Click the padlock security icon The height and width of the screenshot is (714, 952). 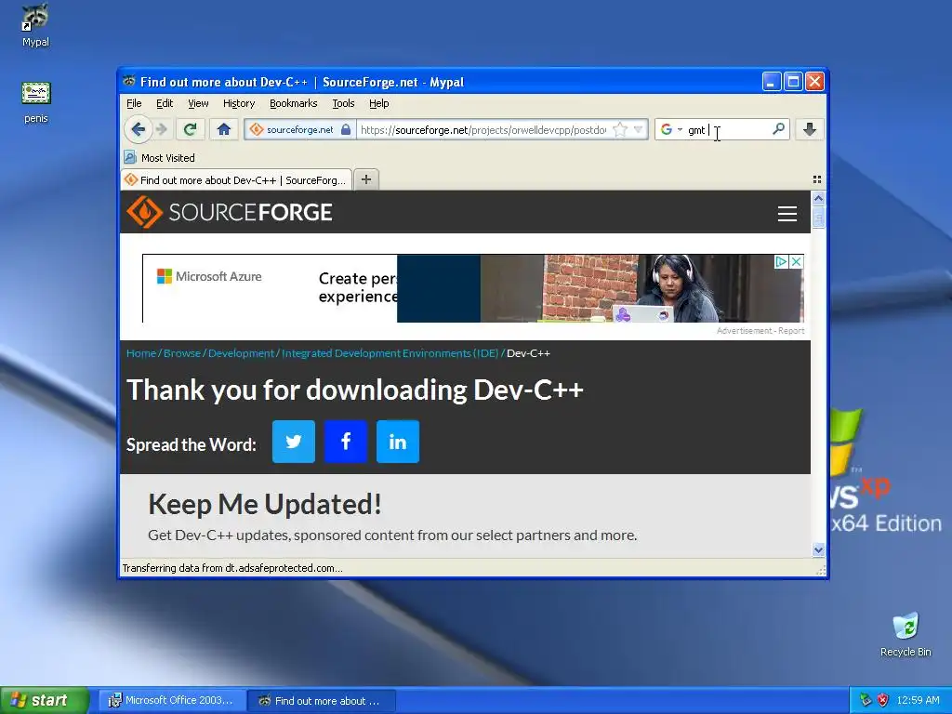pos(346,129)
